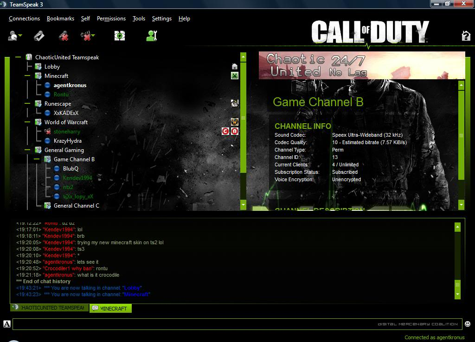Click the chat log scroll-down arrow
The height and width of the screenshot is (342, 475).
pos(457,294)
